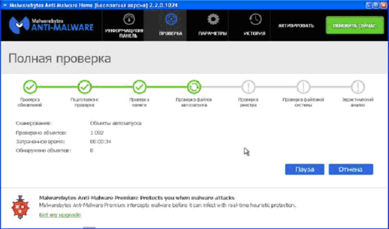The image size is (389, 229).
Task: Follow the Get my upgrade link
Action: 60,215
